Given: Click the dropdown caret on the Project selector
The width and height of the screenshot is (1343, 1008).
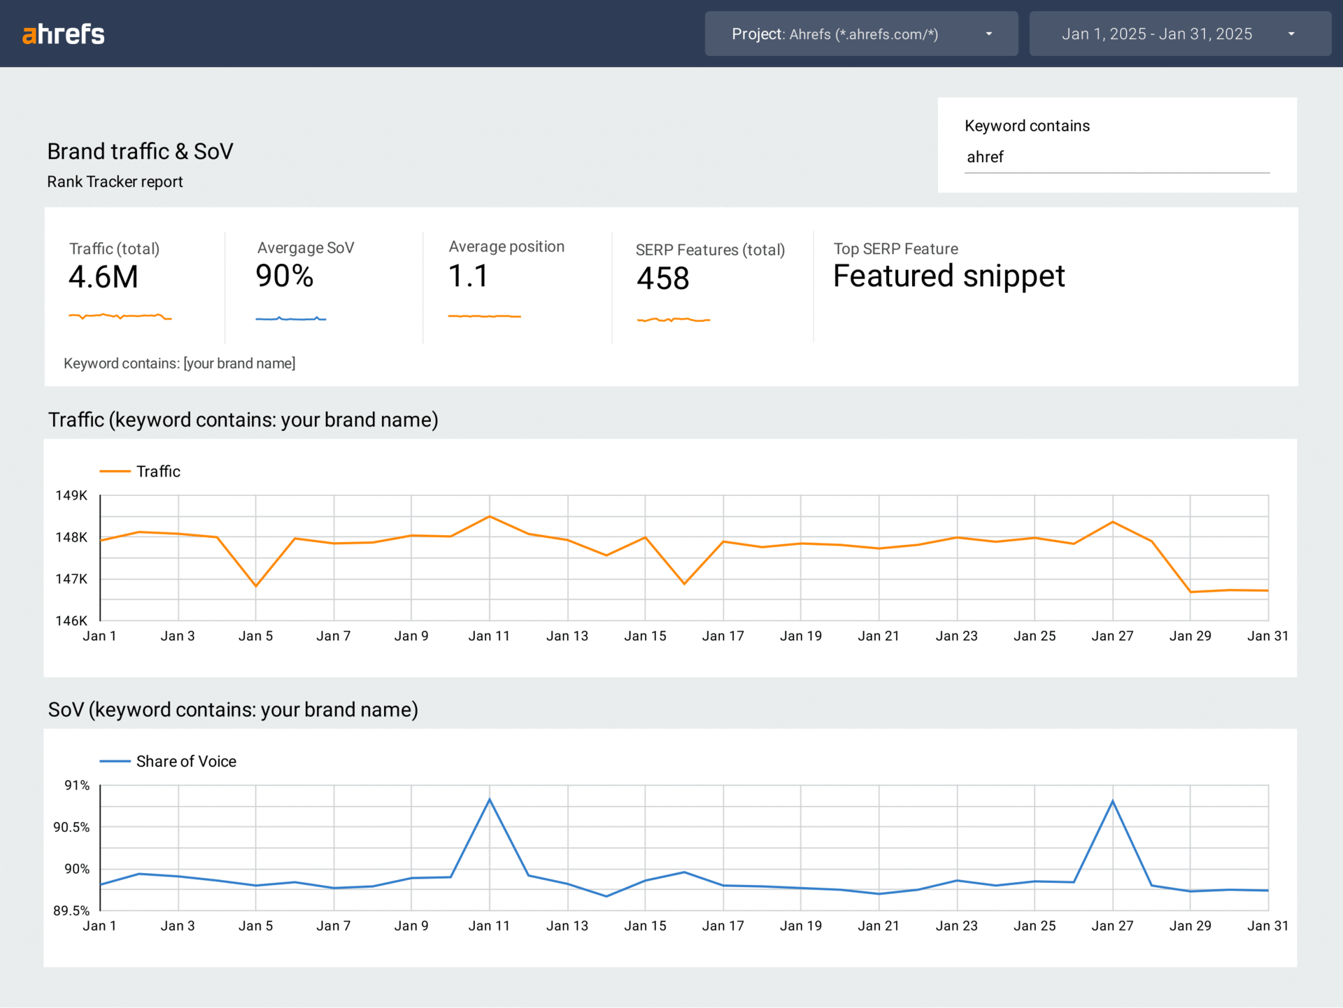Looking at the screenshot, I should (988, 33).
